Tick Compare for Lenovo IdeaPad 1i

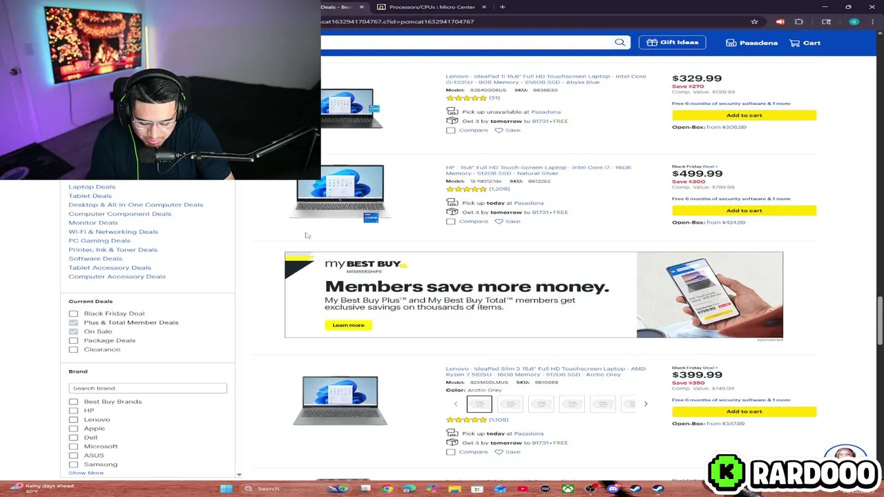click(450, 130)
